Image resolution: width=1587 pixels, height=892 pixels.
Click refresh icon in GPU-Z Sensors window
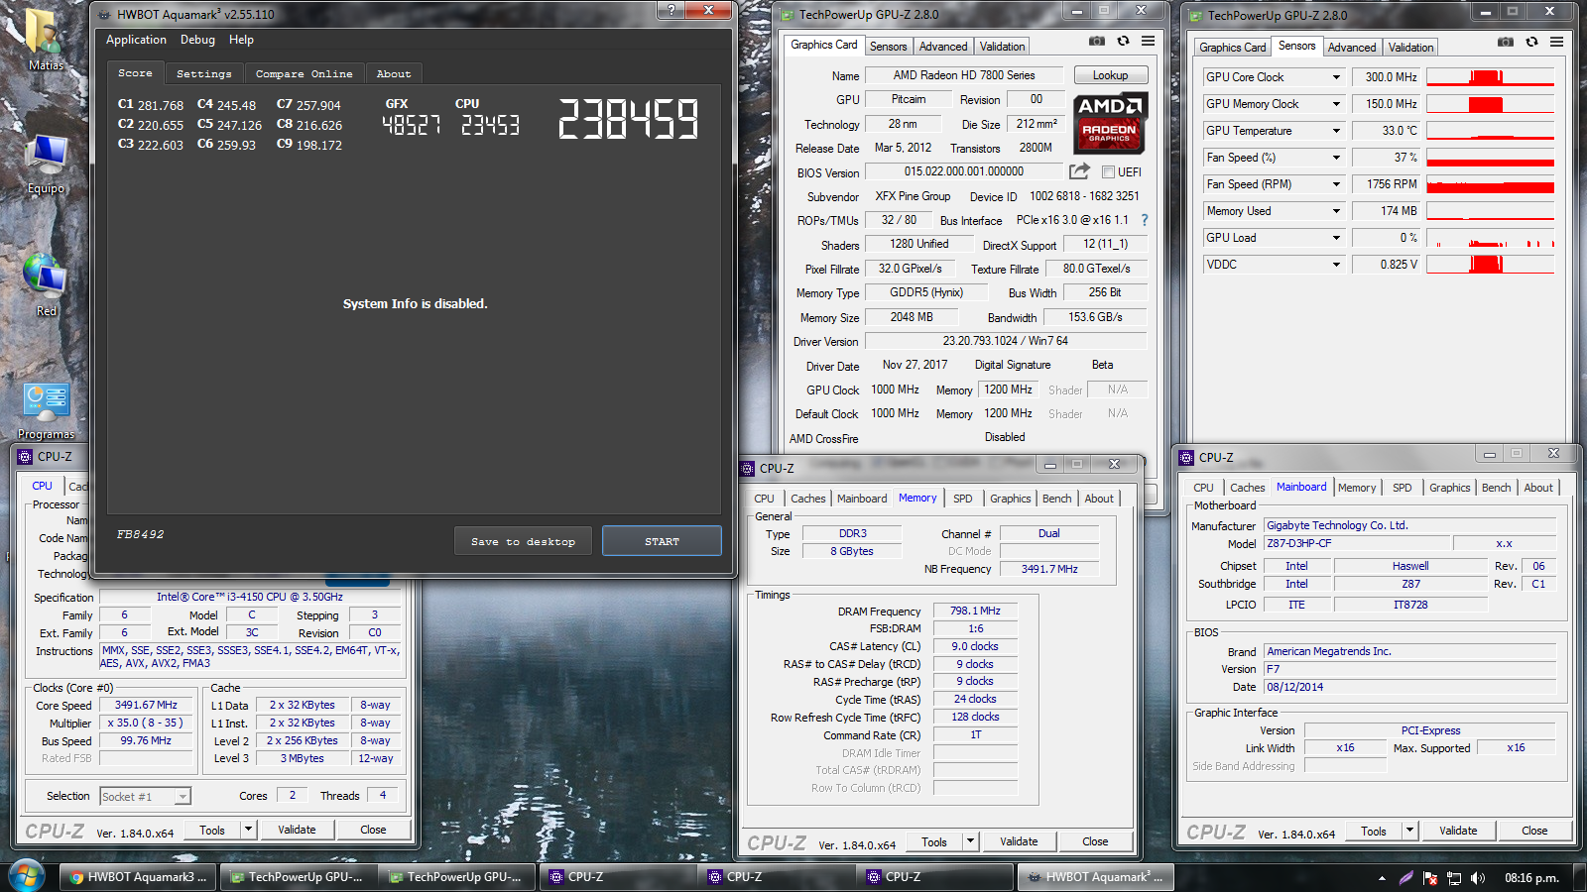(1531, 43)
